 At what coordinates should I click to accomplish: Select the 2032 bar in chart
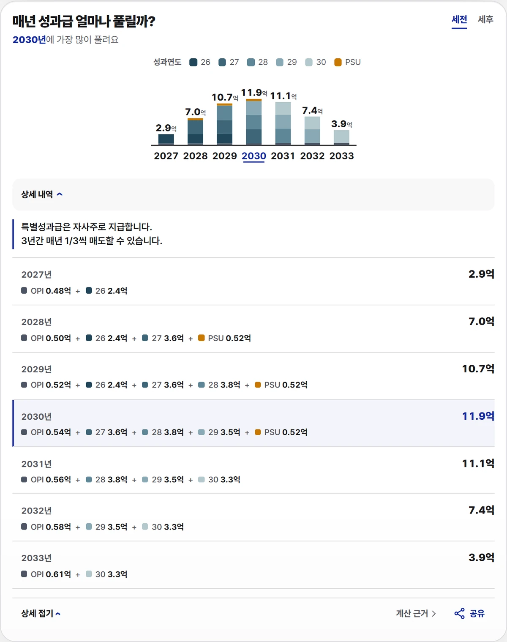(312, 131)
